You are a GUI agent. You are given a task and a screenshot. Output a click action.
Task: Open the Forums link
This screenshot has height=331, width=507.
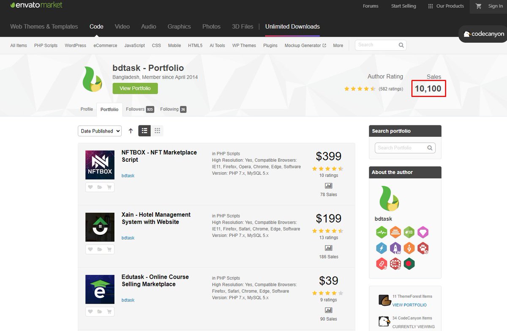371,6
